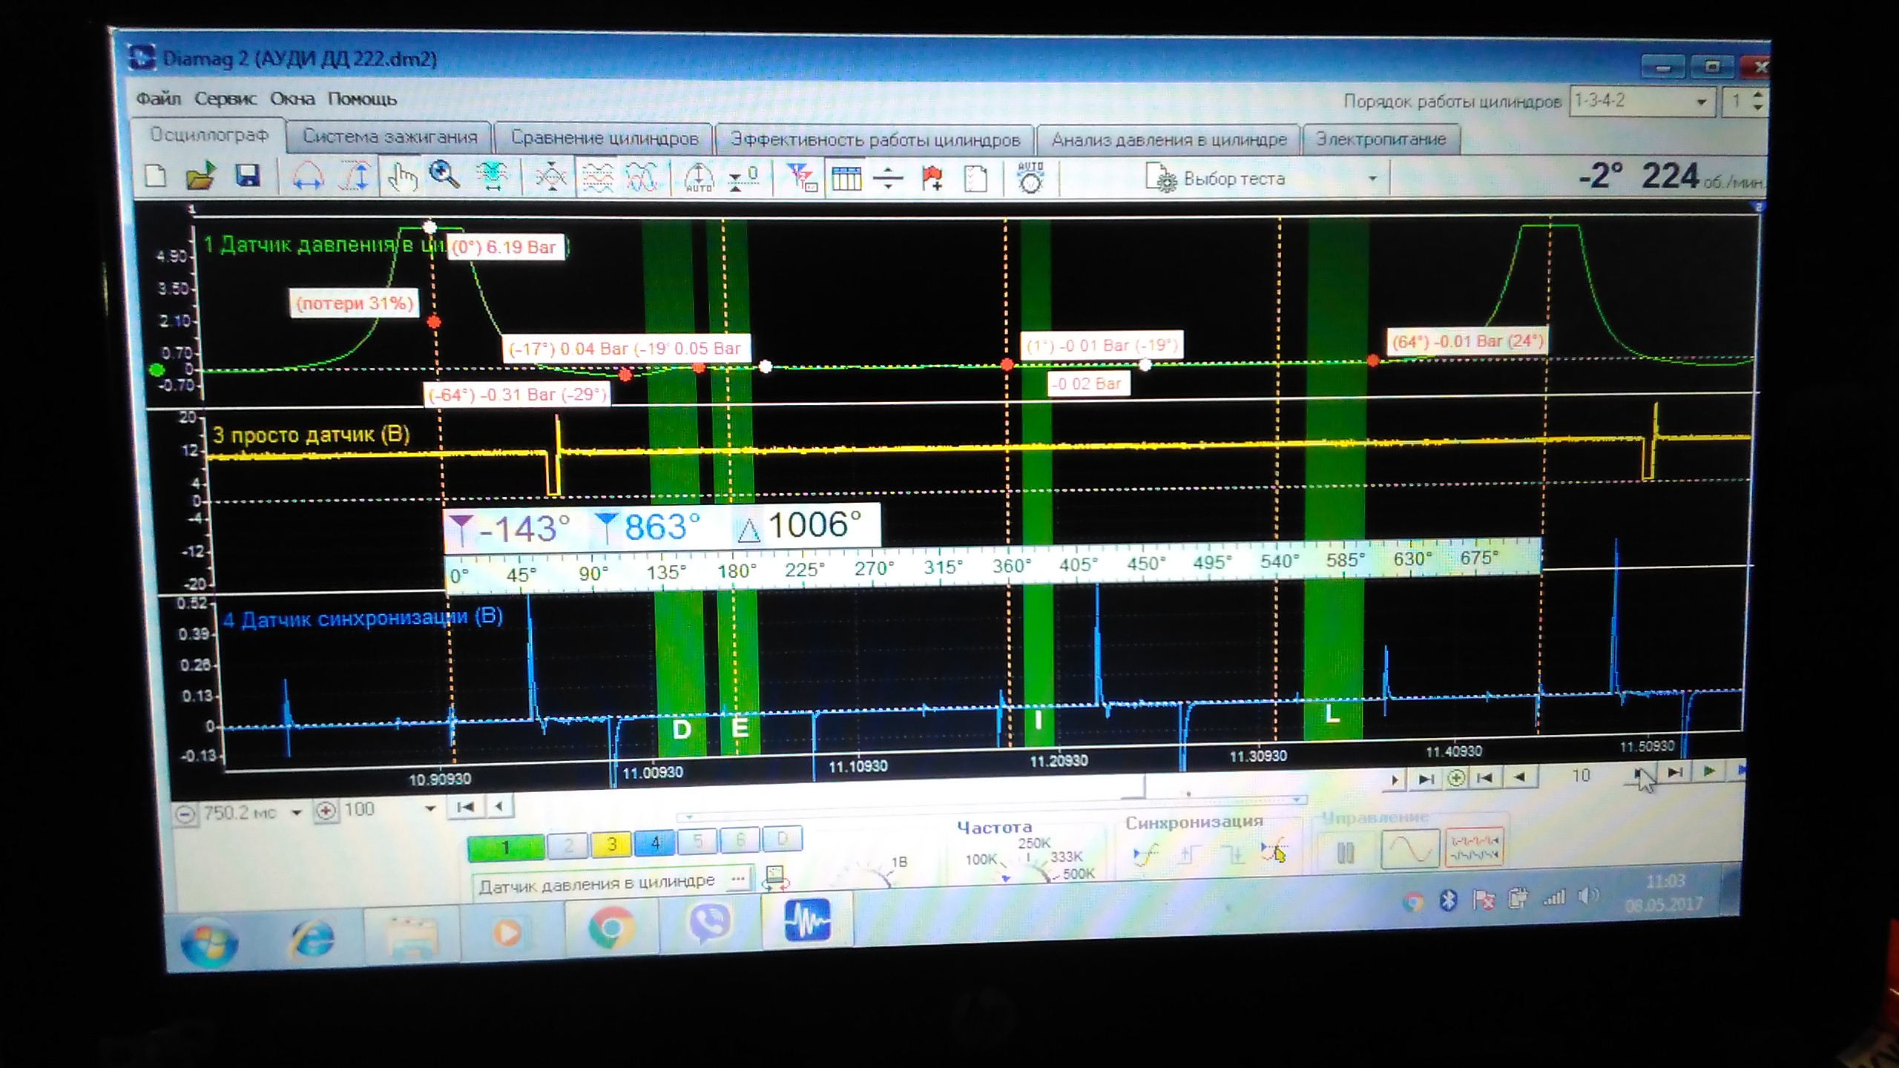Select the red digital pulses mode button
This screenshot has width=1899, height=1068.
(x=1474, y=848)
